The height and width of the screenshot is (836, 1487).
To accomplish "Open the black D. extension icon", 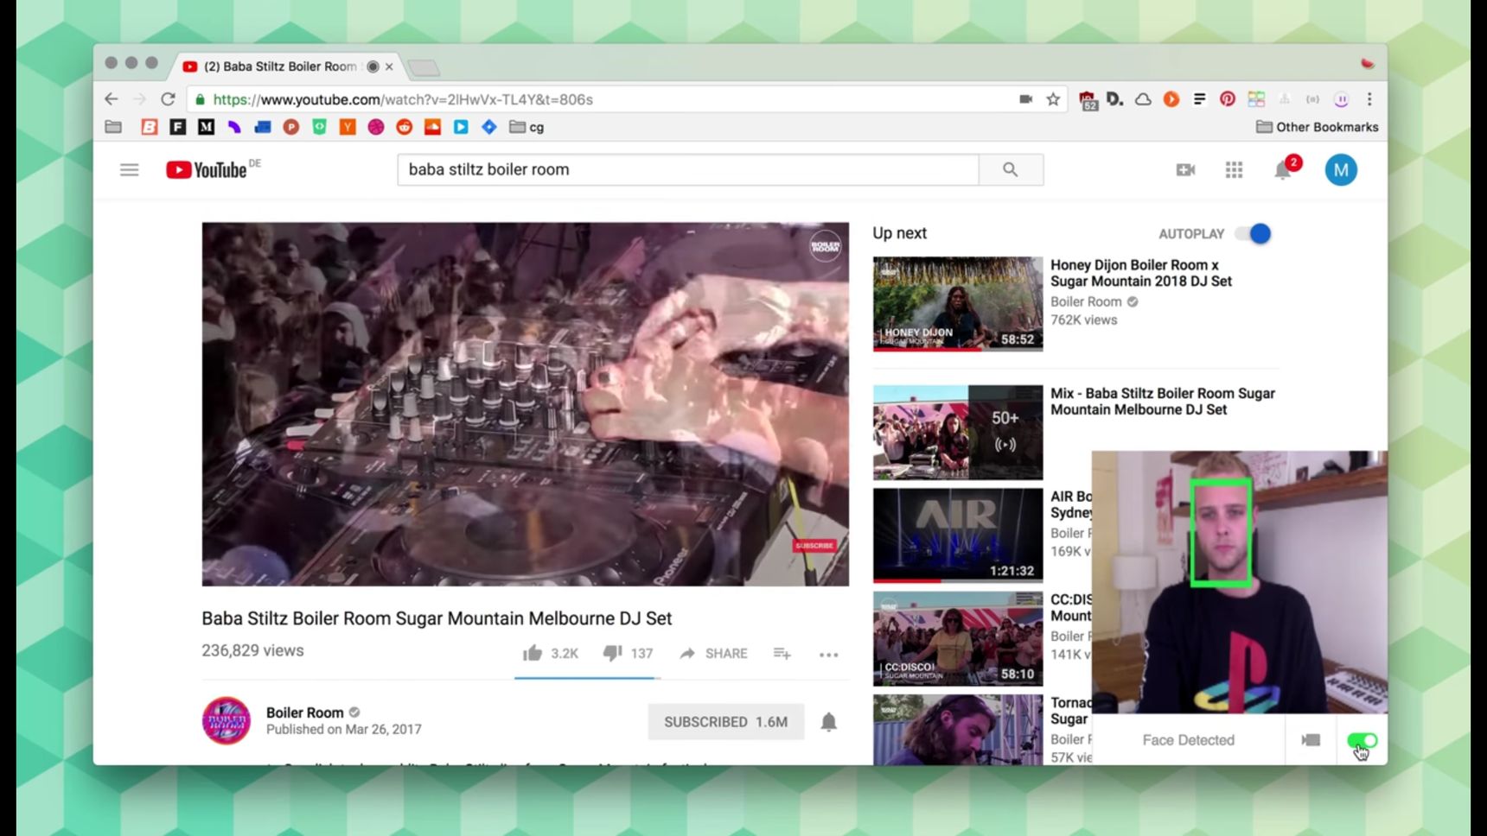I will (x=1115, y=99).
